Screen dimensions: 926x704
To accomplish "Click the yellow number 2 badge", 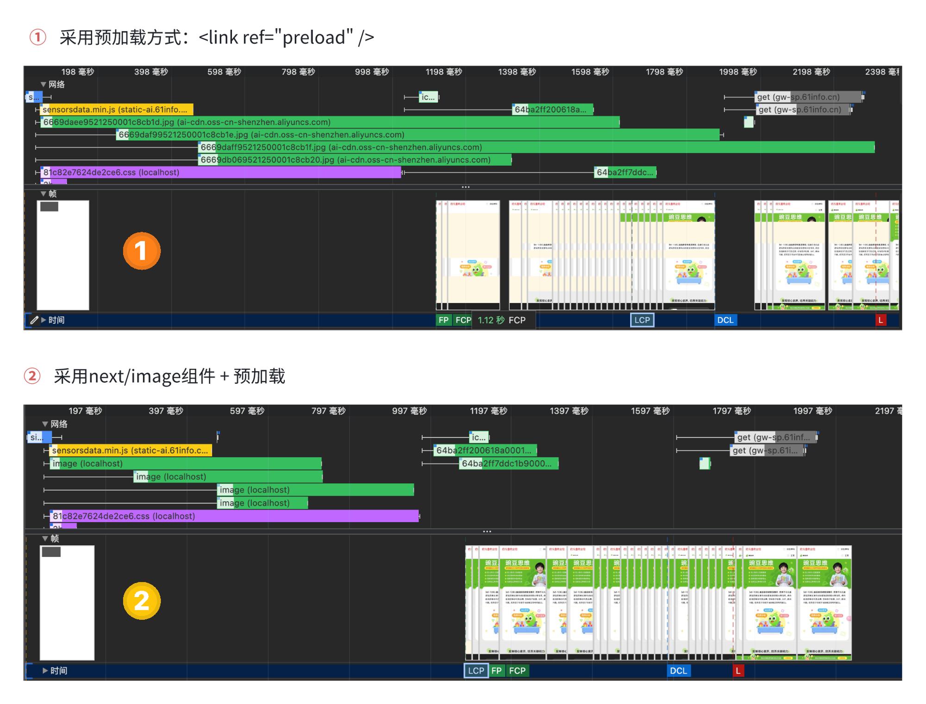I will coord(142,601).
